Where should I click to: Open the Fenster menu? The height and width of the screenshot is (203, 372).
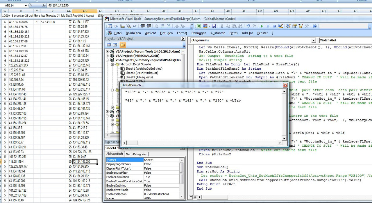click(262, 33)
